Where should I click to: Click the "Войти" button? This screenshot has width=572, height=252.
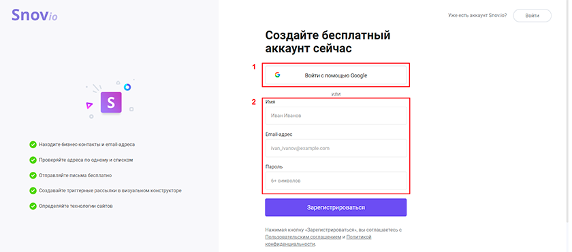point(533,16)
